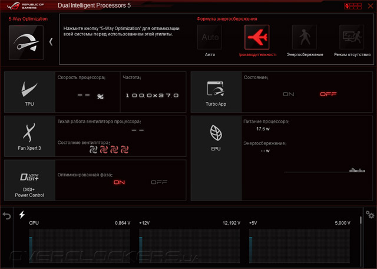Image resolution: width=377 pixels, height=269 pixels.
Task: Open the DIGI+ Power Control module
Action: tap(29, 180)
